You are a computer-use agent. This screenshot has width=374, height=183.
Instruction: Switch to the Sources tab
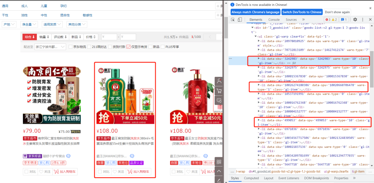click(x=291, y=20)
